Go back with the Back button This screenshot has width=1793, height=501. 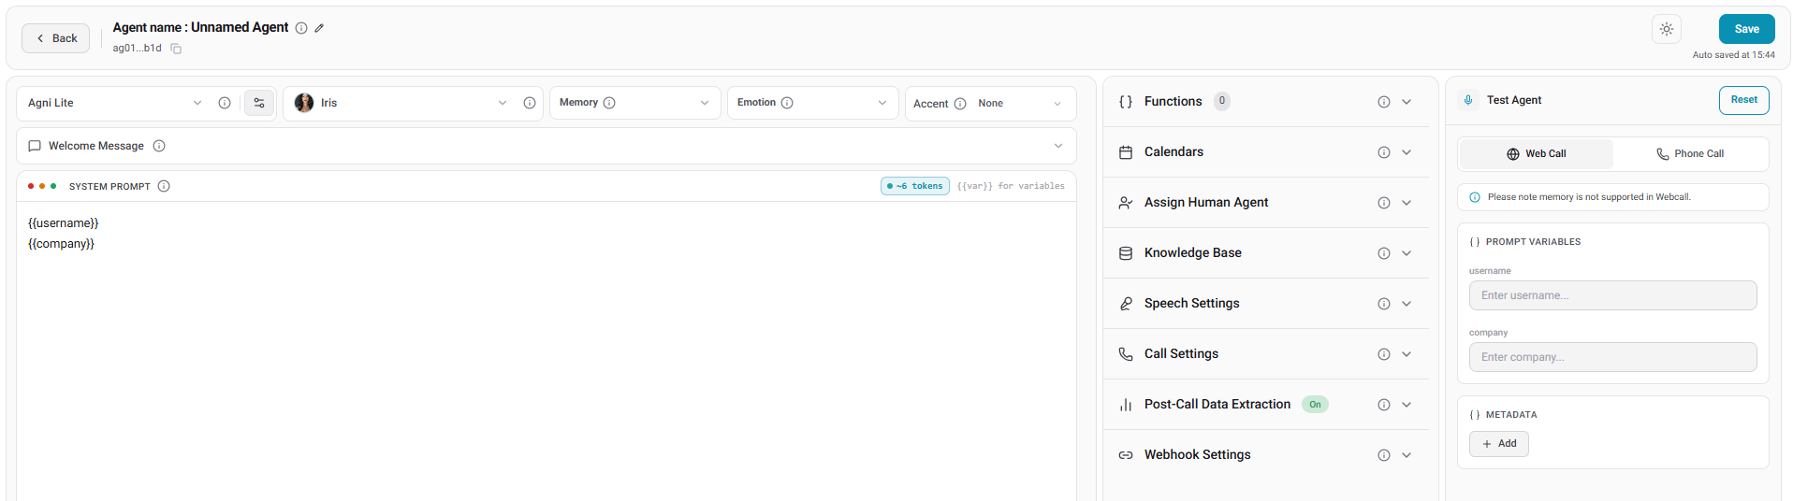tap(56, 38)
